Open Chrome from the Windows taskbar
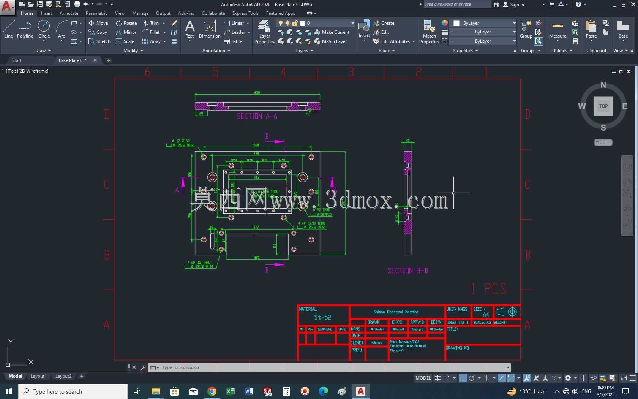This screenshot has height=399, width=638. (212, 391)
